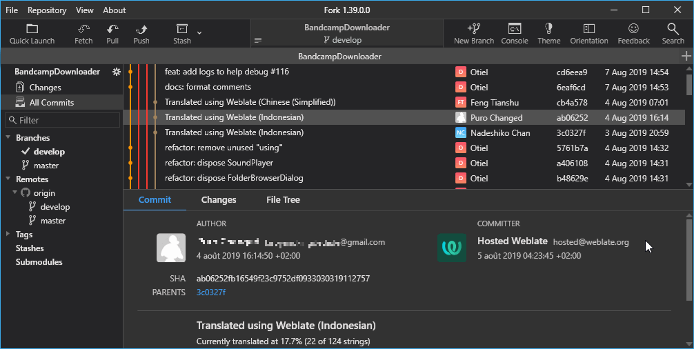Select the BandcampDownloader repository tab
The width and height of the screenshot is (694, 349).
click(x=339, y=56)
